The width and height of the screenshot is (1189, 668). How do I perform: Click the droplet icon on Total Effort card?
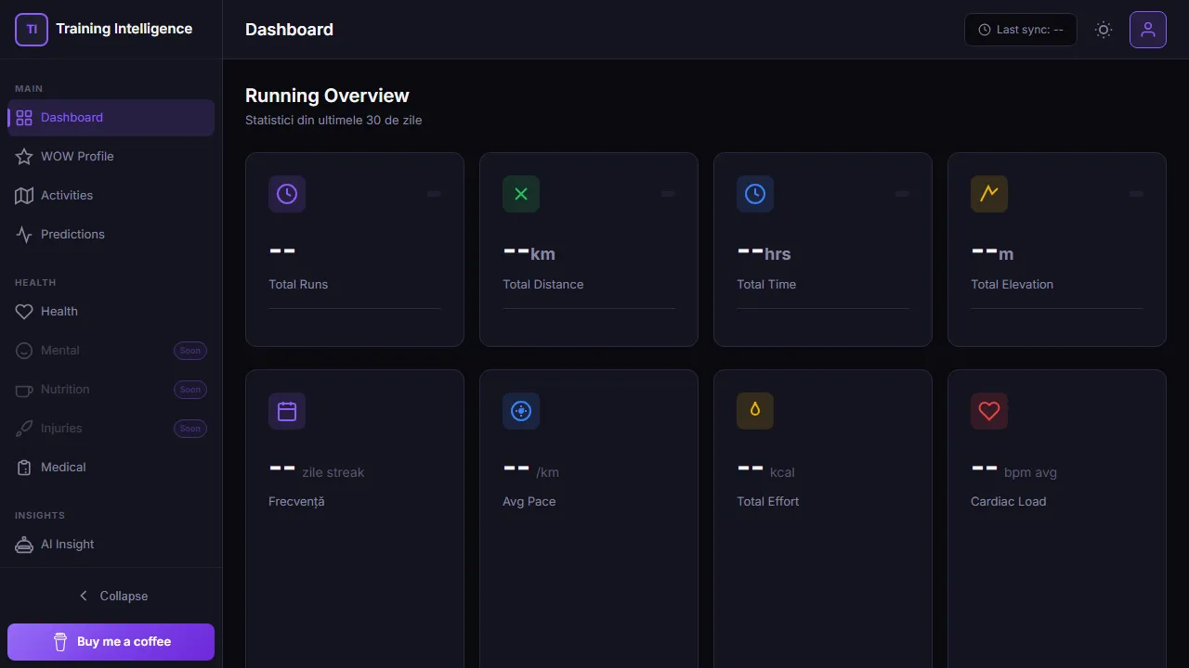coord(755,411)
